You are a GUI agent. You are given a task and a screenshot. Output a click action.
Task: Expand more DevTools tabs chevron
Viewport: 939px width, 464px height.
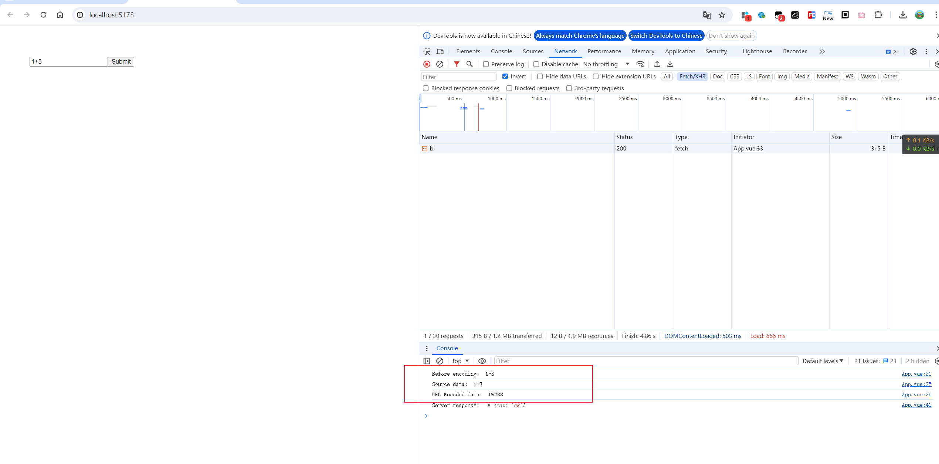coord(822,51)
